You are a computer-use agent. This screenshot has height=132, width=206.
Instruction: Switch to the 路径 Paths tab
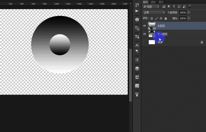[161, 2]
